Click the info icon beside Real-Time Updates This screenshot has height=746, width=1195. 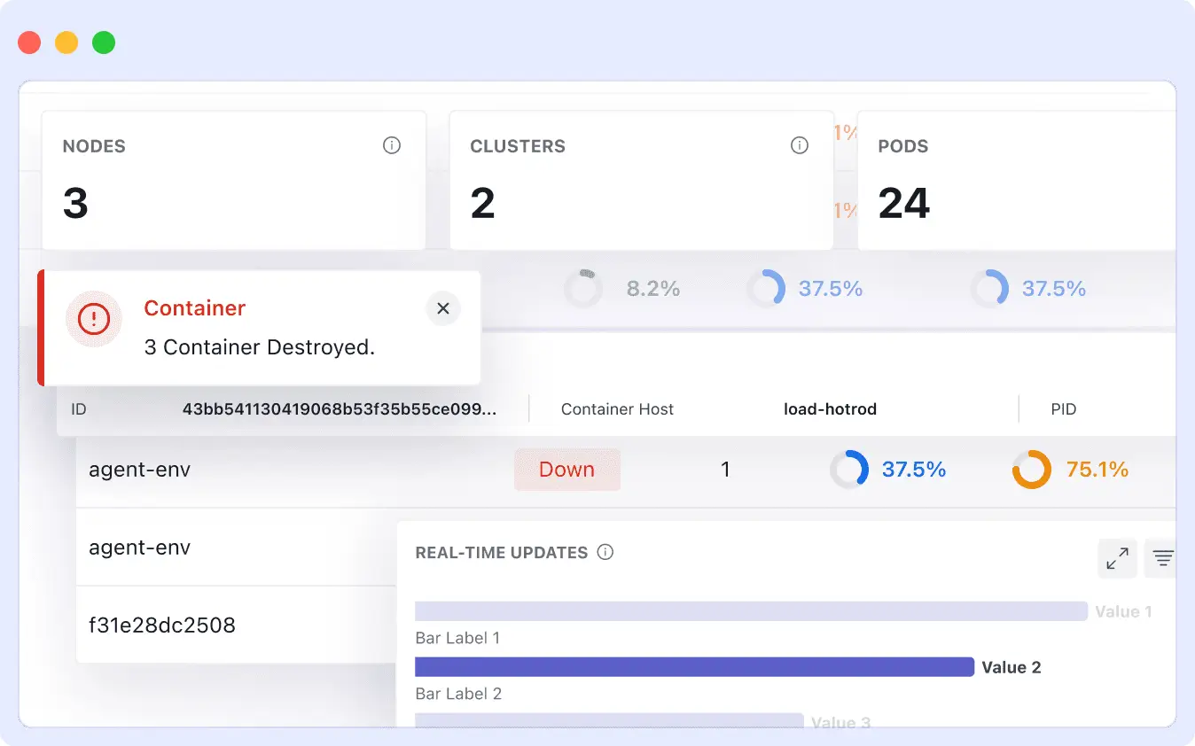pyautogui.click(x=605, y=552)
